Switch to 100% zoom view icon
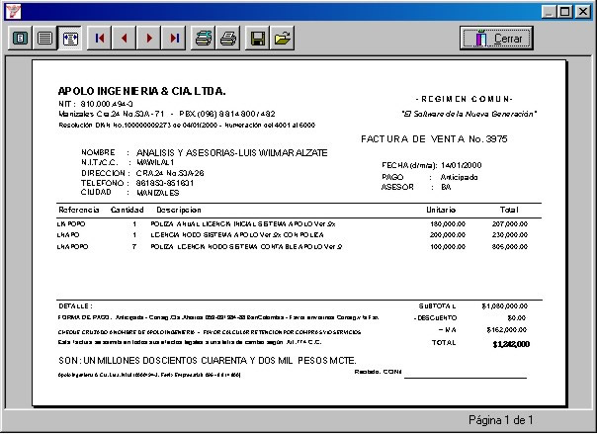The width and height of the screenshot is (597, 434). point(44,39)
